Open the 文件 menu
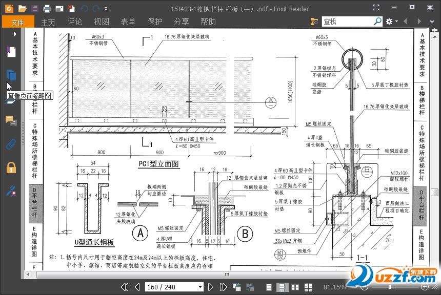 (18, 22)
